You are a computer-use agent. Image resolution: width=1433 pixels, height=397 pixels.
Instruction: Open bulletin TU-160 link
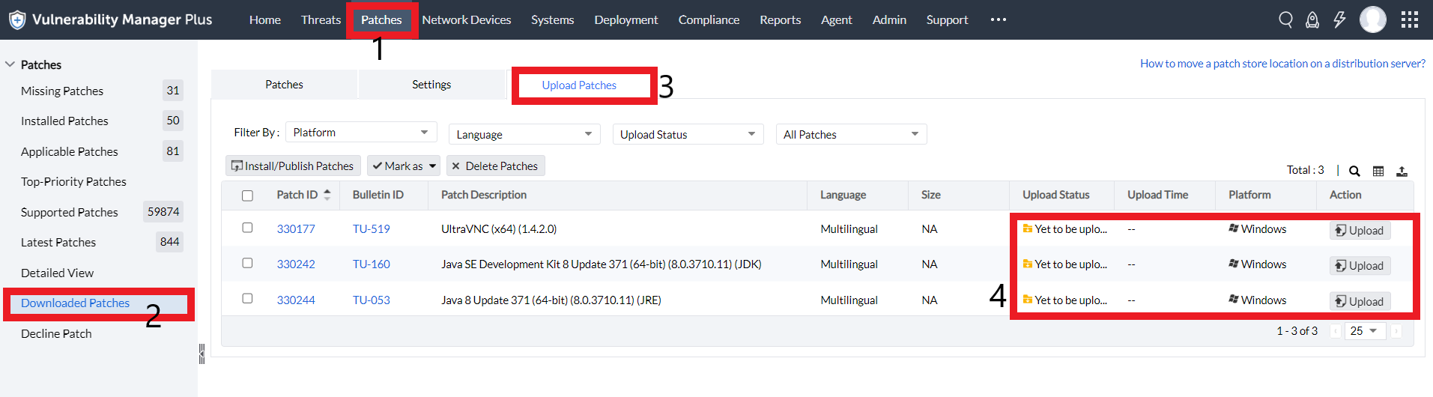click(372, 264)
